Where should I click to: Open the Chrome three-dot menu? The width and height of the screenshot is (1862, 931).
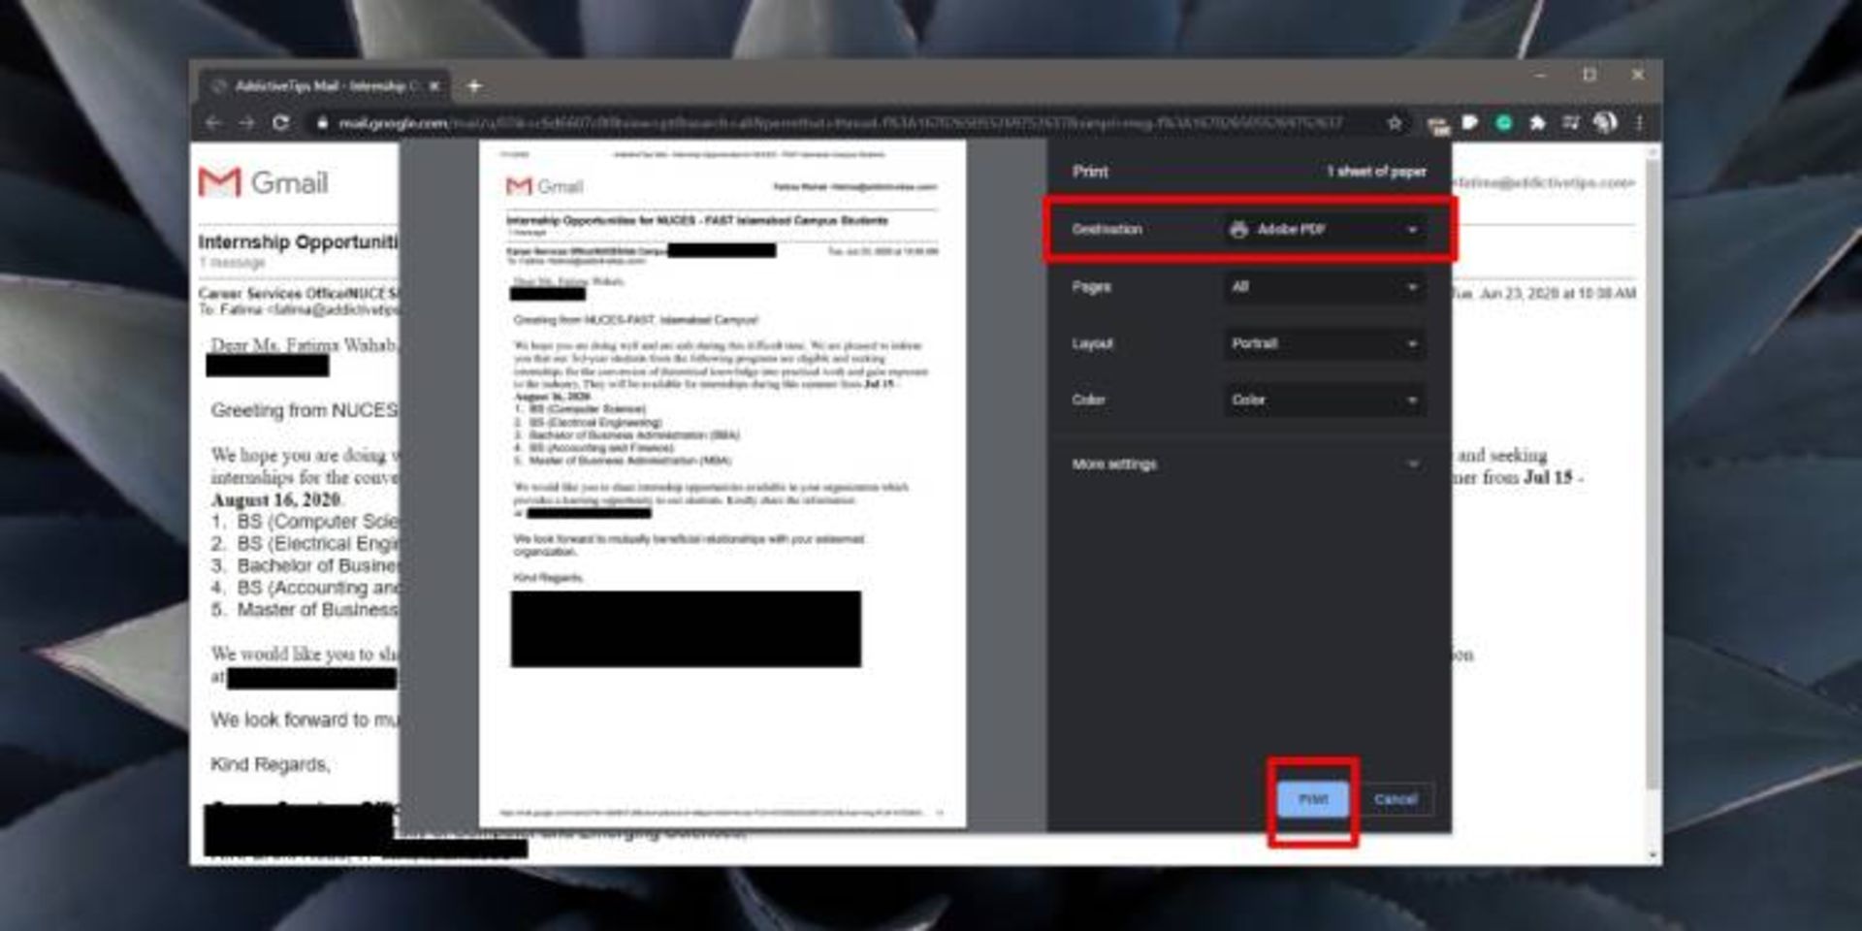coord(1640,123)
